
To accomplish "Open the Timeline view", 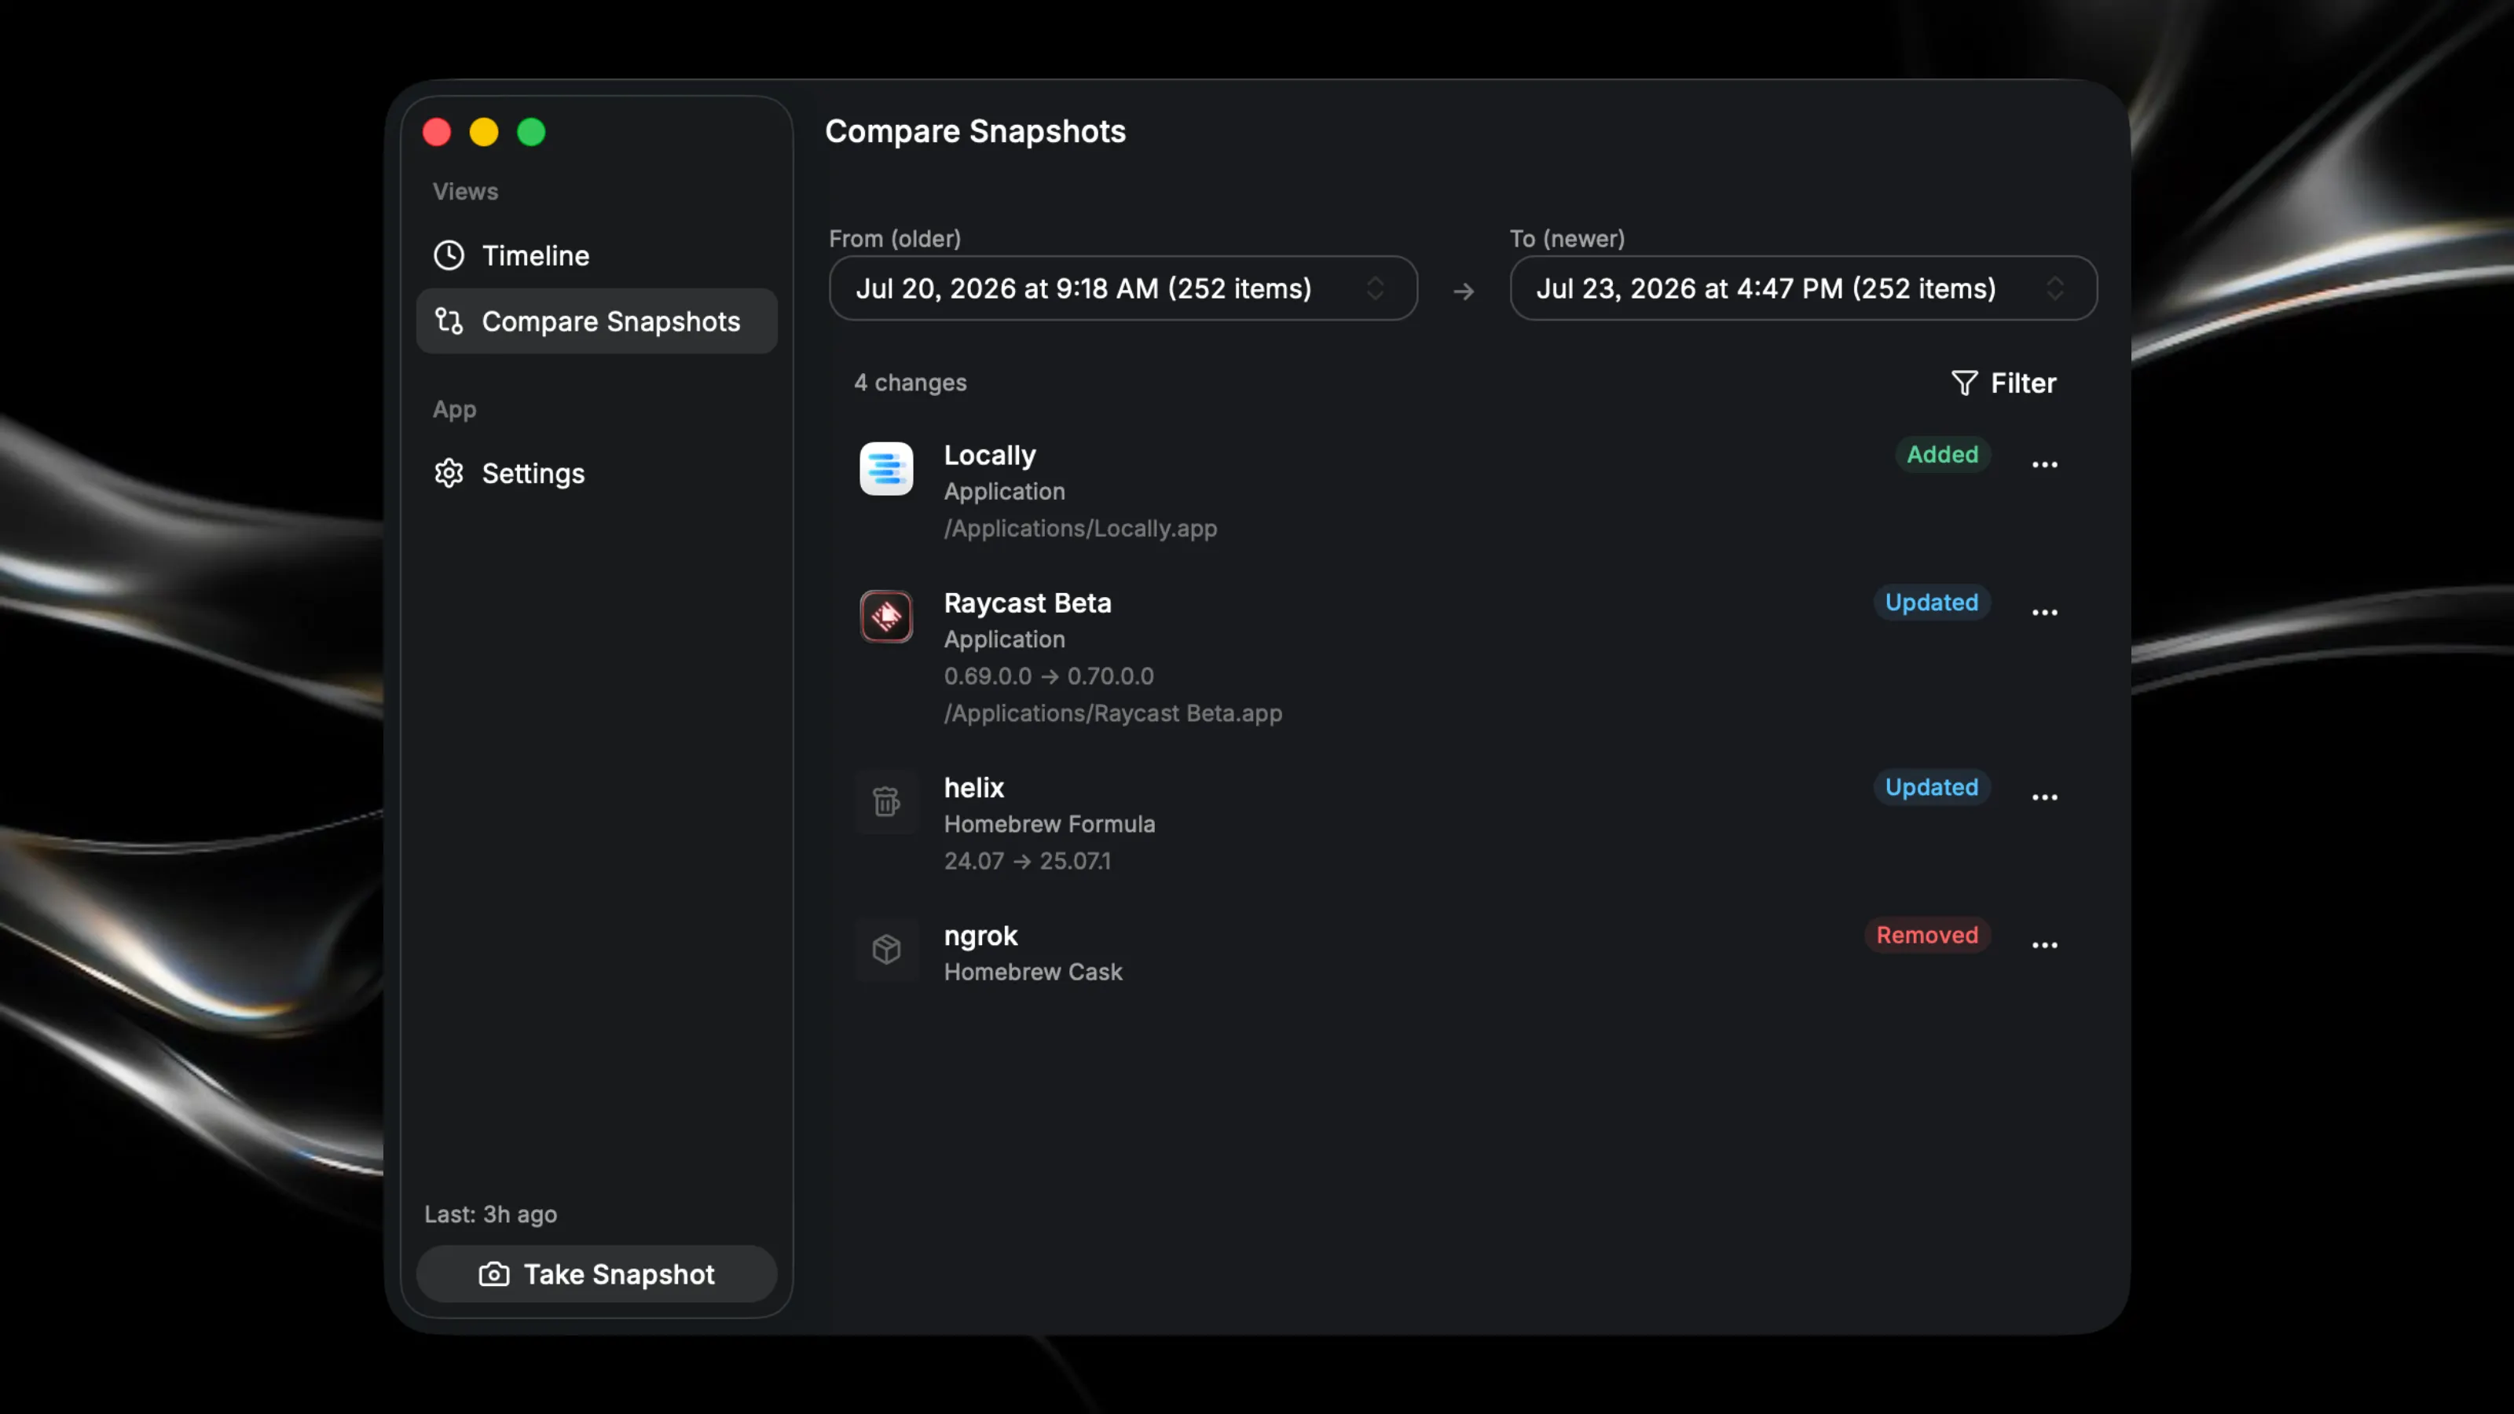I will [x=596, y=255].
